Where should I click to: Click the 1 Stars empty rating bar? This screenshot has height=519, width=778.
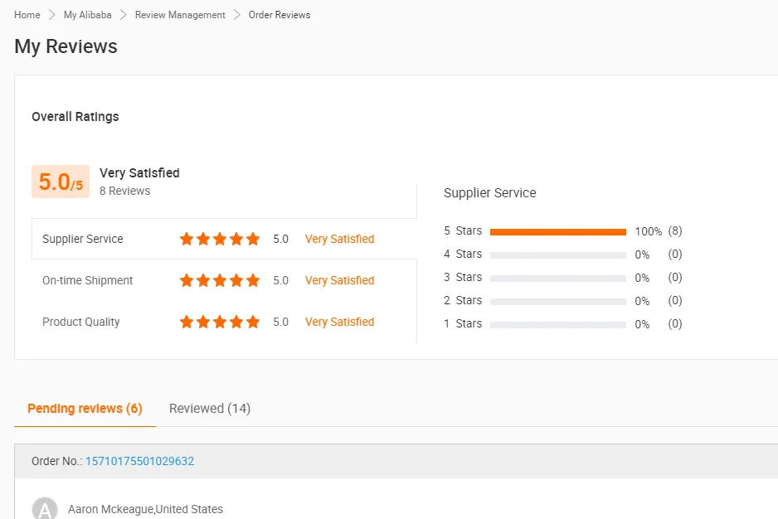(x=557, y=324)
